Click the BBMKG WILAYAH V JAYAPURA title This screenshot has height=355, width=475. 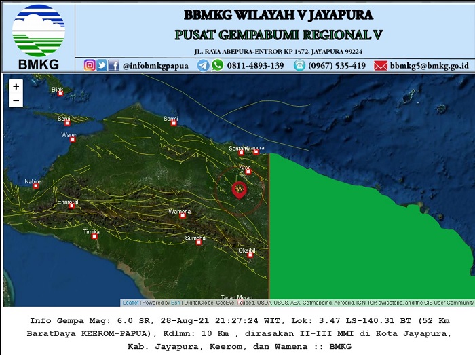tap(278, 15)
